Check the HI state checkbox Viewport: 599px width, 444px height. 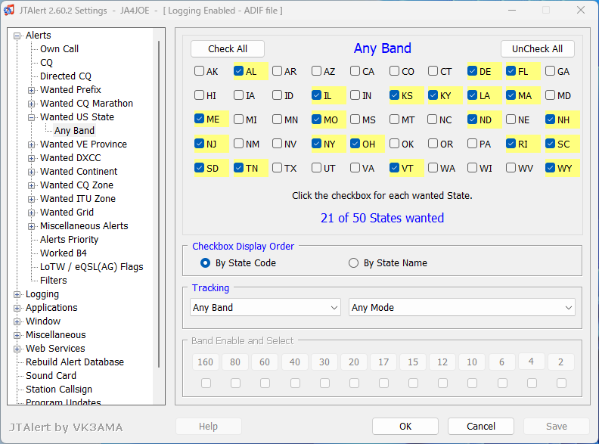coord(199,95)
